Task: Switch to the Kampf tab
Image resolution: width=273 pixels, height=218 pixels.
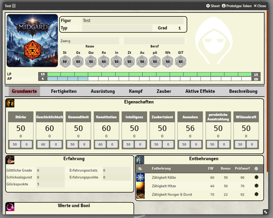Action: pyautogui.click(x=136, y=91)
